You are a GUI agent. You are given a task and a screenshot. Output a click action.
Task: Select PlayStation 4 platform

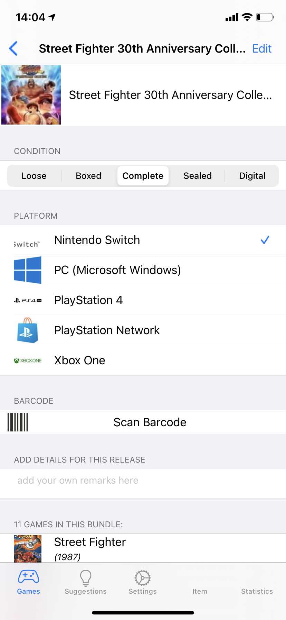(143, 300)
